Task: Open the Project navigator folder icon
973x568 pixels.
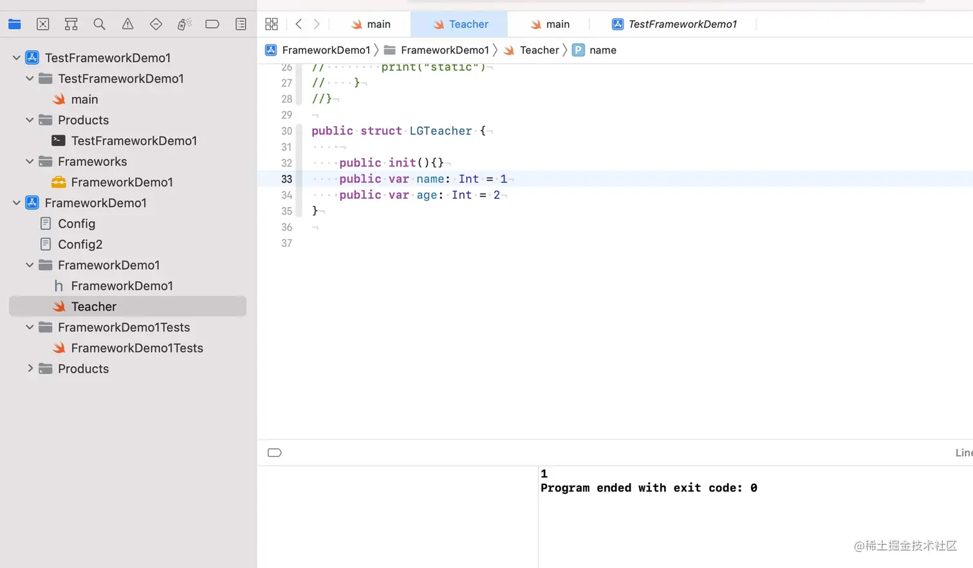Action: [x=15, y=24]
